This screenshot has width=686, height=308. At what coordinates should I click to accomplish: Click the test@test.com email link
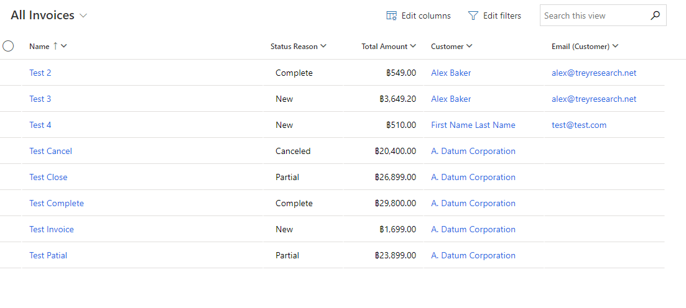pyautogui.click(x=578, y=125)
